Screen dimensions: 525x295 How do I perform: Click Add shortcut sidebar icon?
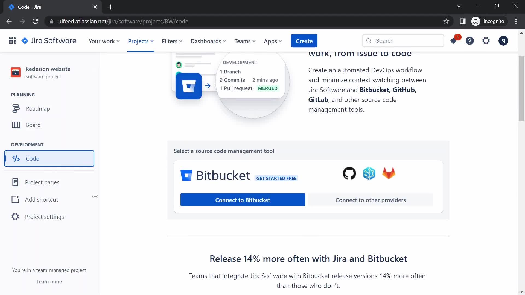point(15,200)
